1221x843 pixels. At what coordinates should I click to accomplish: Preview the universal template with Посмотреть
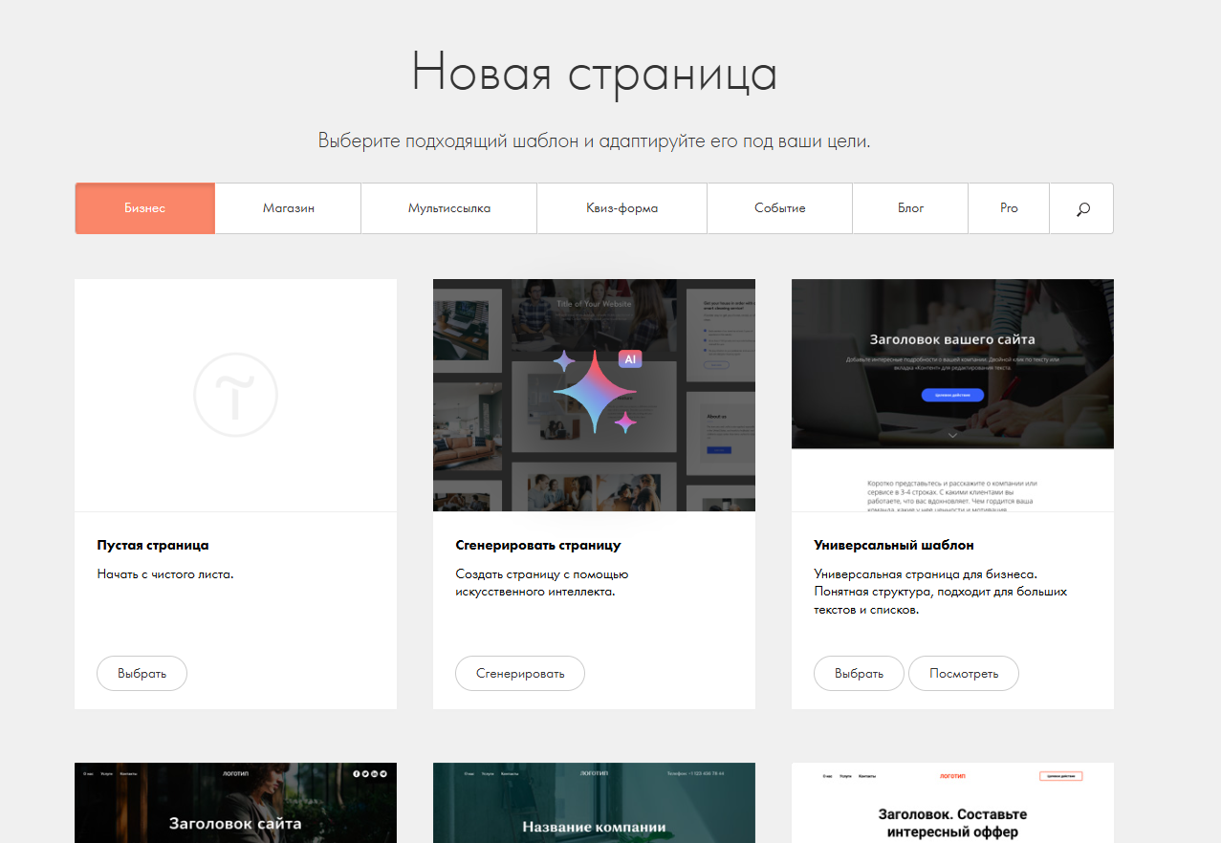tap(963, 673)
